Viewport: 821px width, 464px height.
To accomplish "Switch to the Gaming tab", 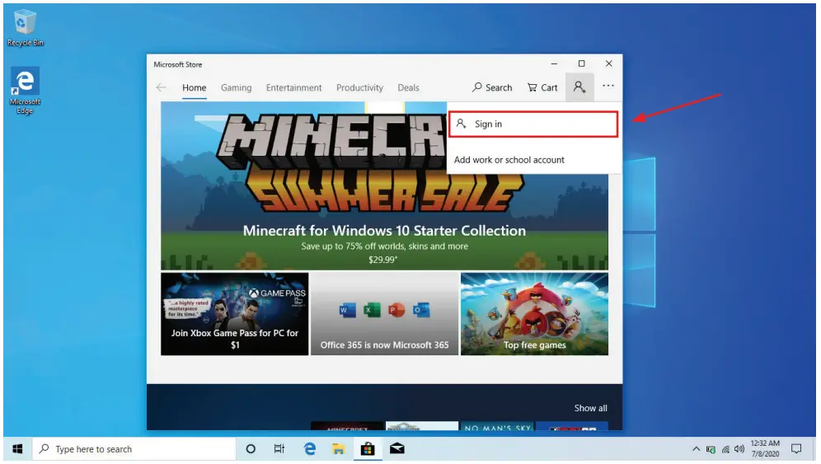I will pyautogui.click(x=236, y=87).
